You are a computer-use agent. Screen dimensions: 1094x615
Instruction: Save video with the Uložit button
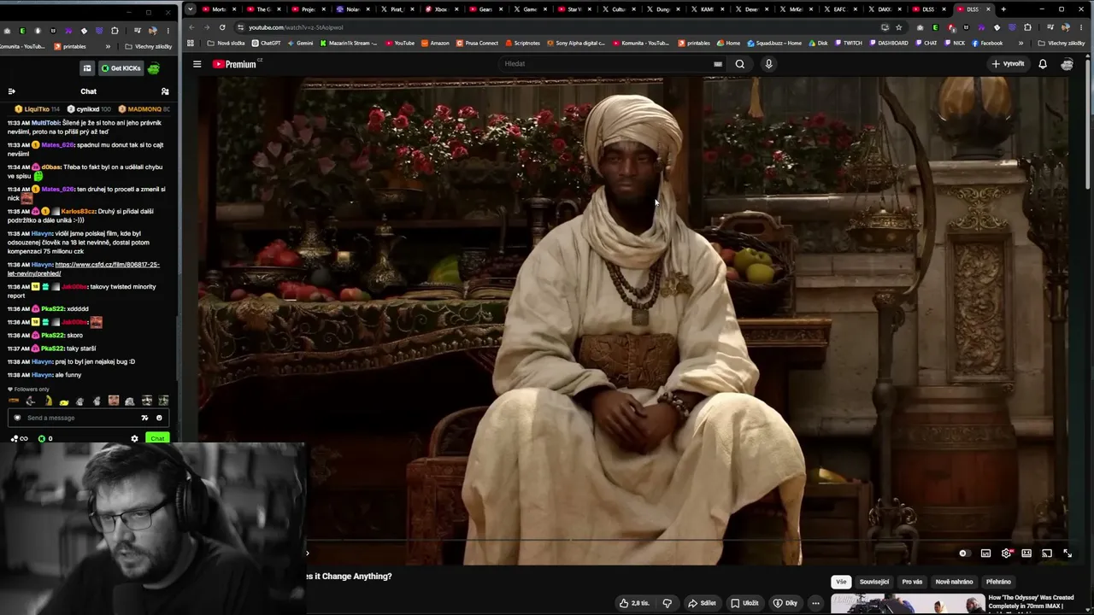pyautogui.click(x=744, y=603)
